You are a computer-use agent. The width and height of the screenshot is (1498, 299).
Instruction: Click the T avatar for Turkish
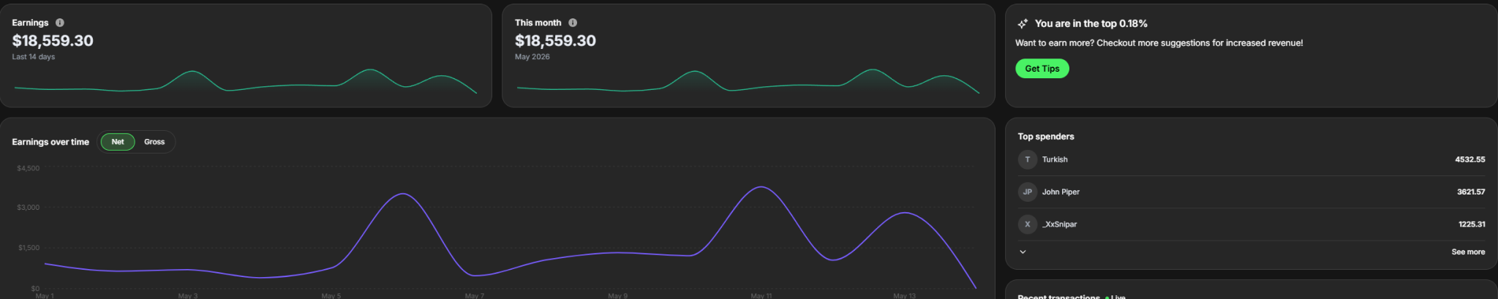[1027, 159]
